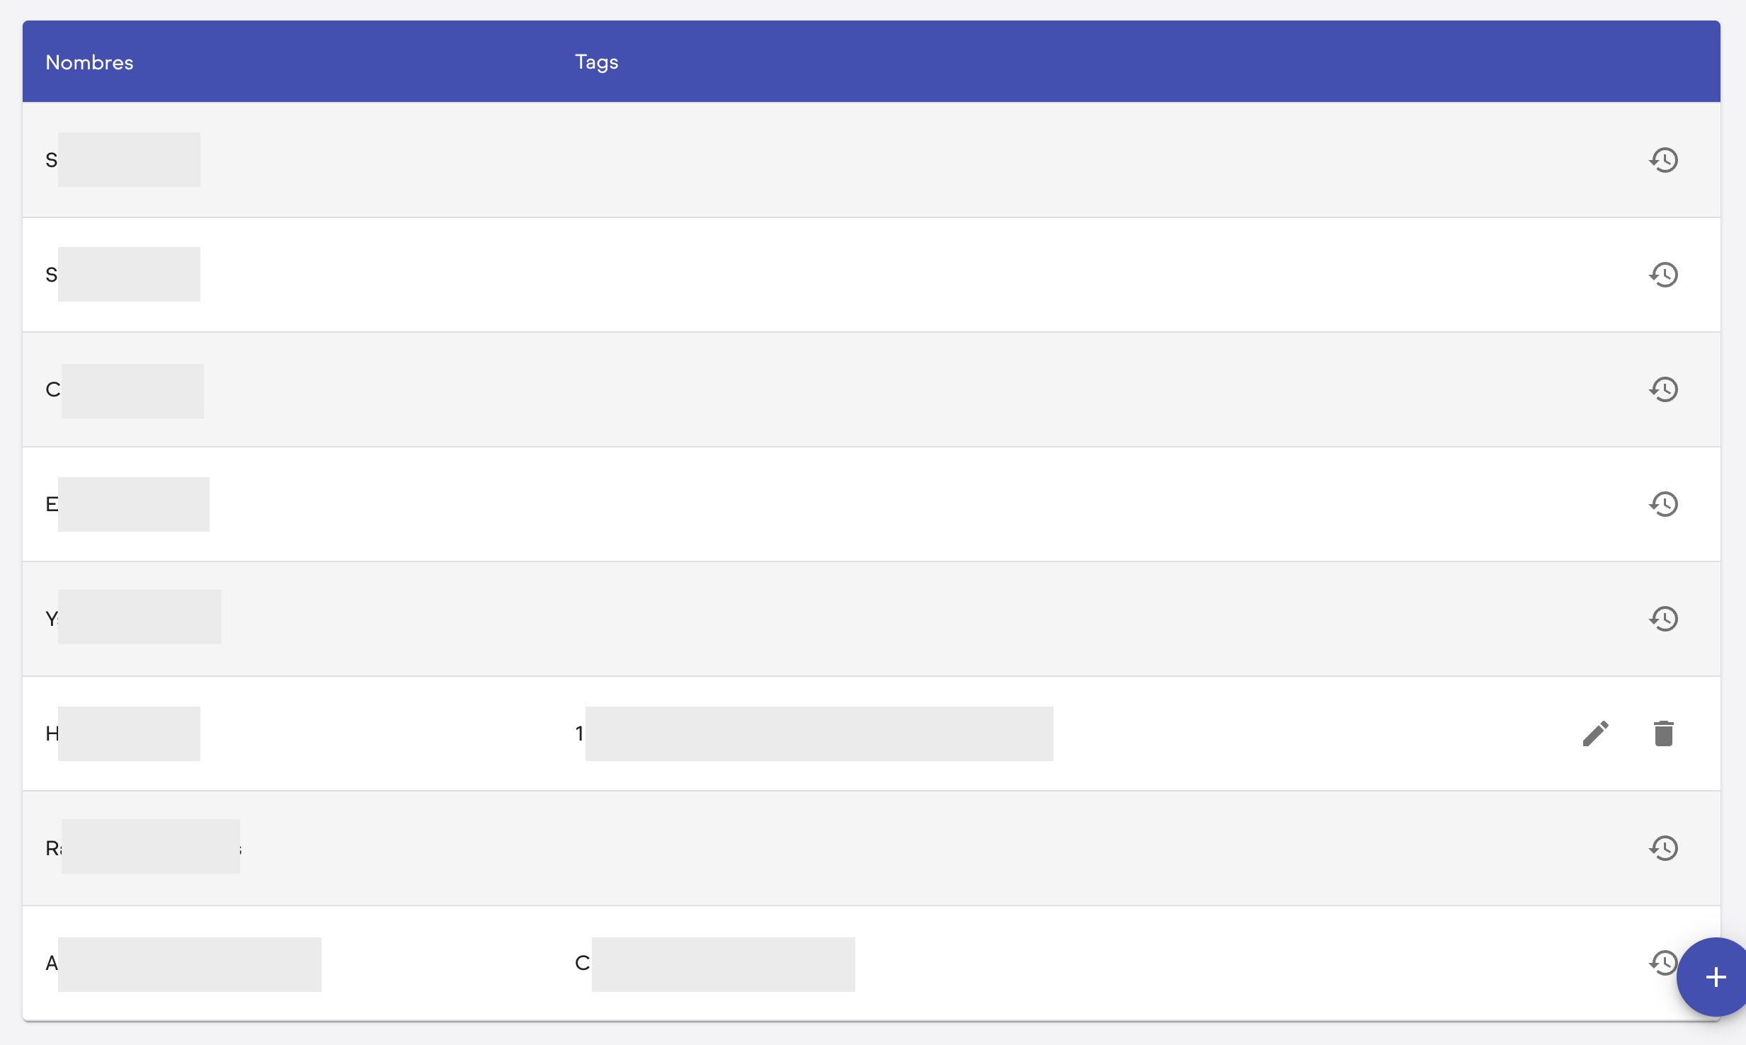This screenshot has height=1045, width=1746.
Task: Click the Nombres column header
Action: click(89, 62)
